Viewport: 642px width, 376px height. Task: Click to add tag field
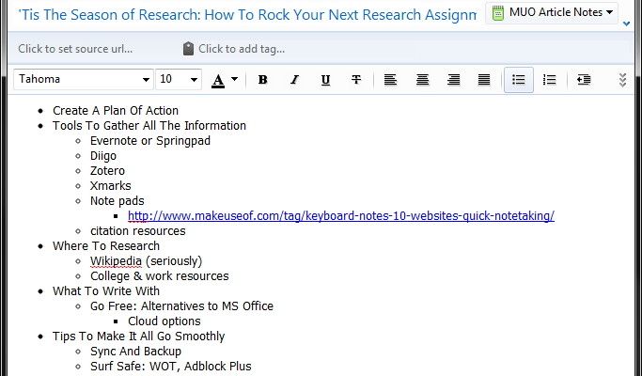242,49
